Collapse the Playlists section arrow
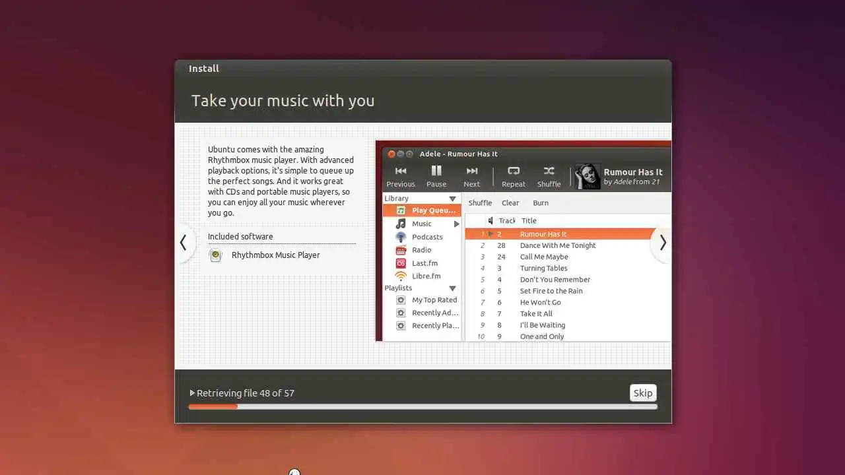 (453, 288)
